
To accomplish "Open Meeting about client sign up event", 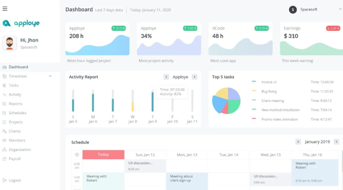I will 187,181.
